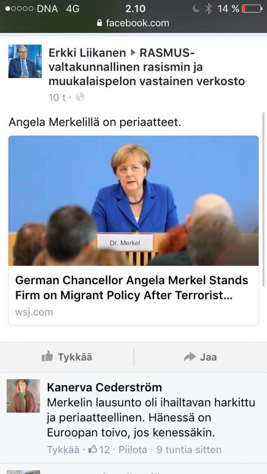Click the Kanerva Cederström name link
The height and width of the screenshot is (474, 267).
pyautogui.click(x=104, y=387)
